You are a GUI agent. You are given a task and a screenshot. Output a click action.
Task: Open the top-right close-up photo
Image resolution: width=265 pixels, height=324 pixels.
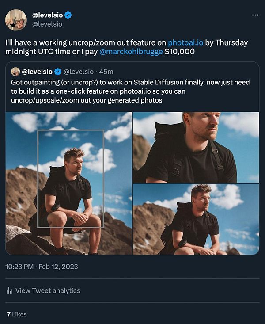(196, 147)
